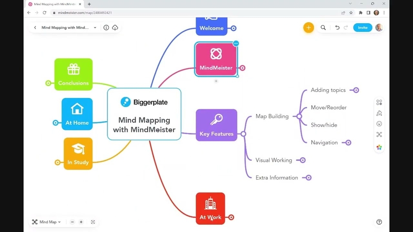413x232 pixels.
Task: Undo the last action
Action: 337,28
